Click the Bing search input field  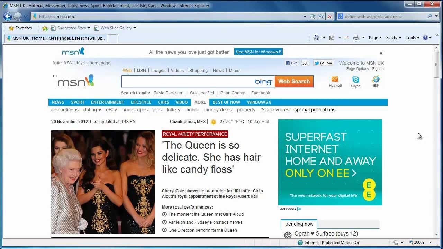pos(187,82)
